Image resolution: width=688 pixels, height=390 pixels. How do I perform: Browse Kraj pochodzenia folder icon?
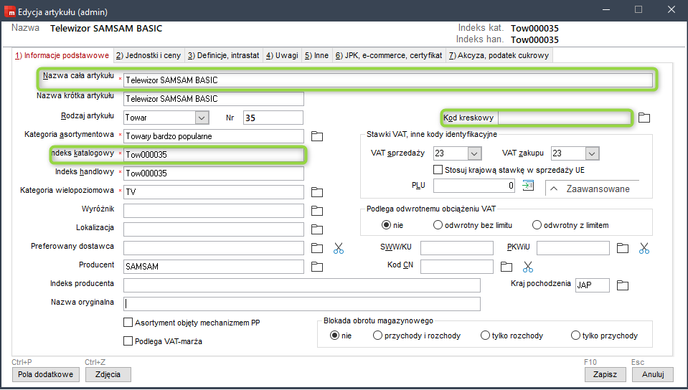coord(622,285)
